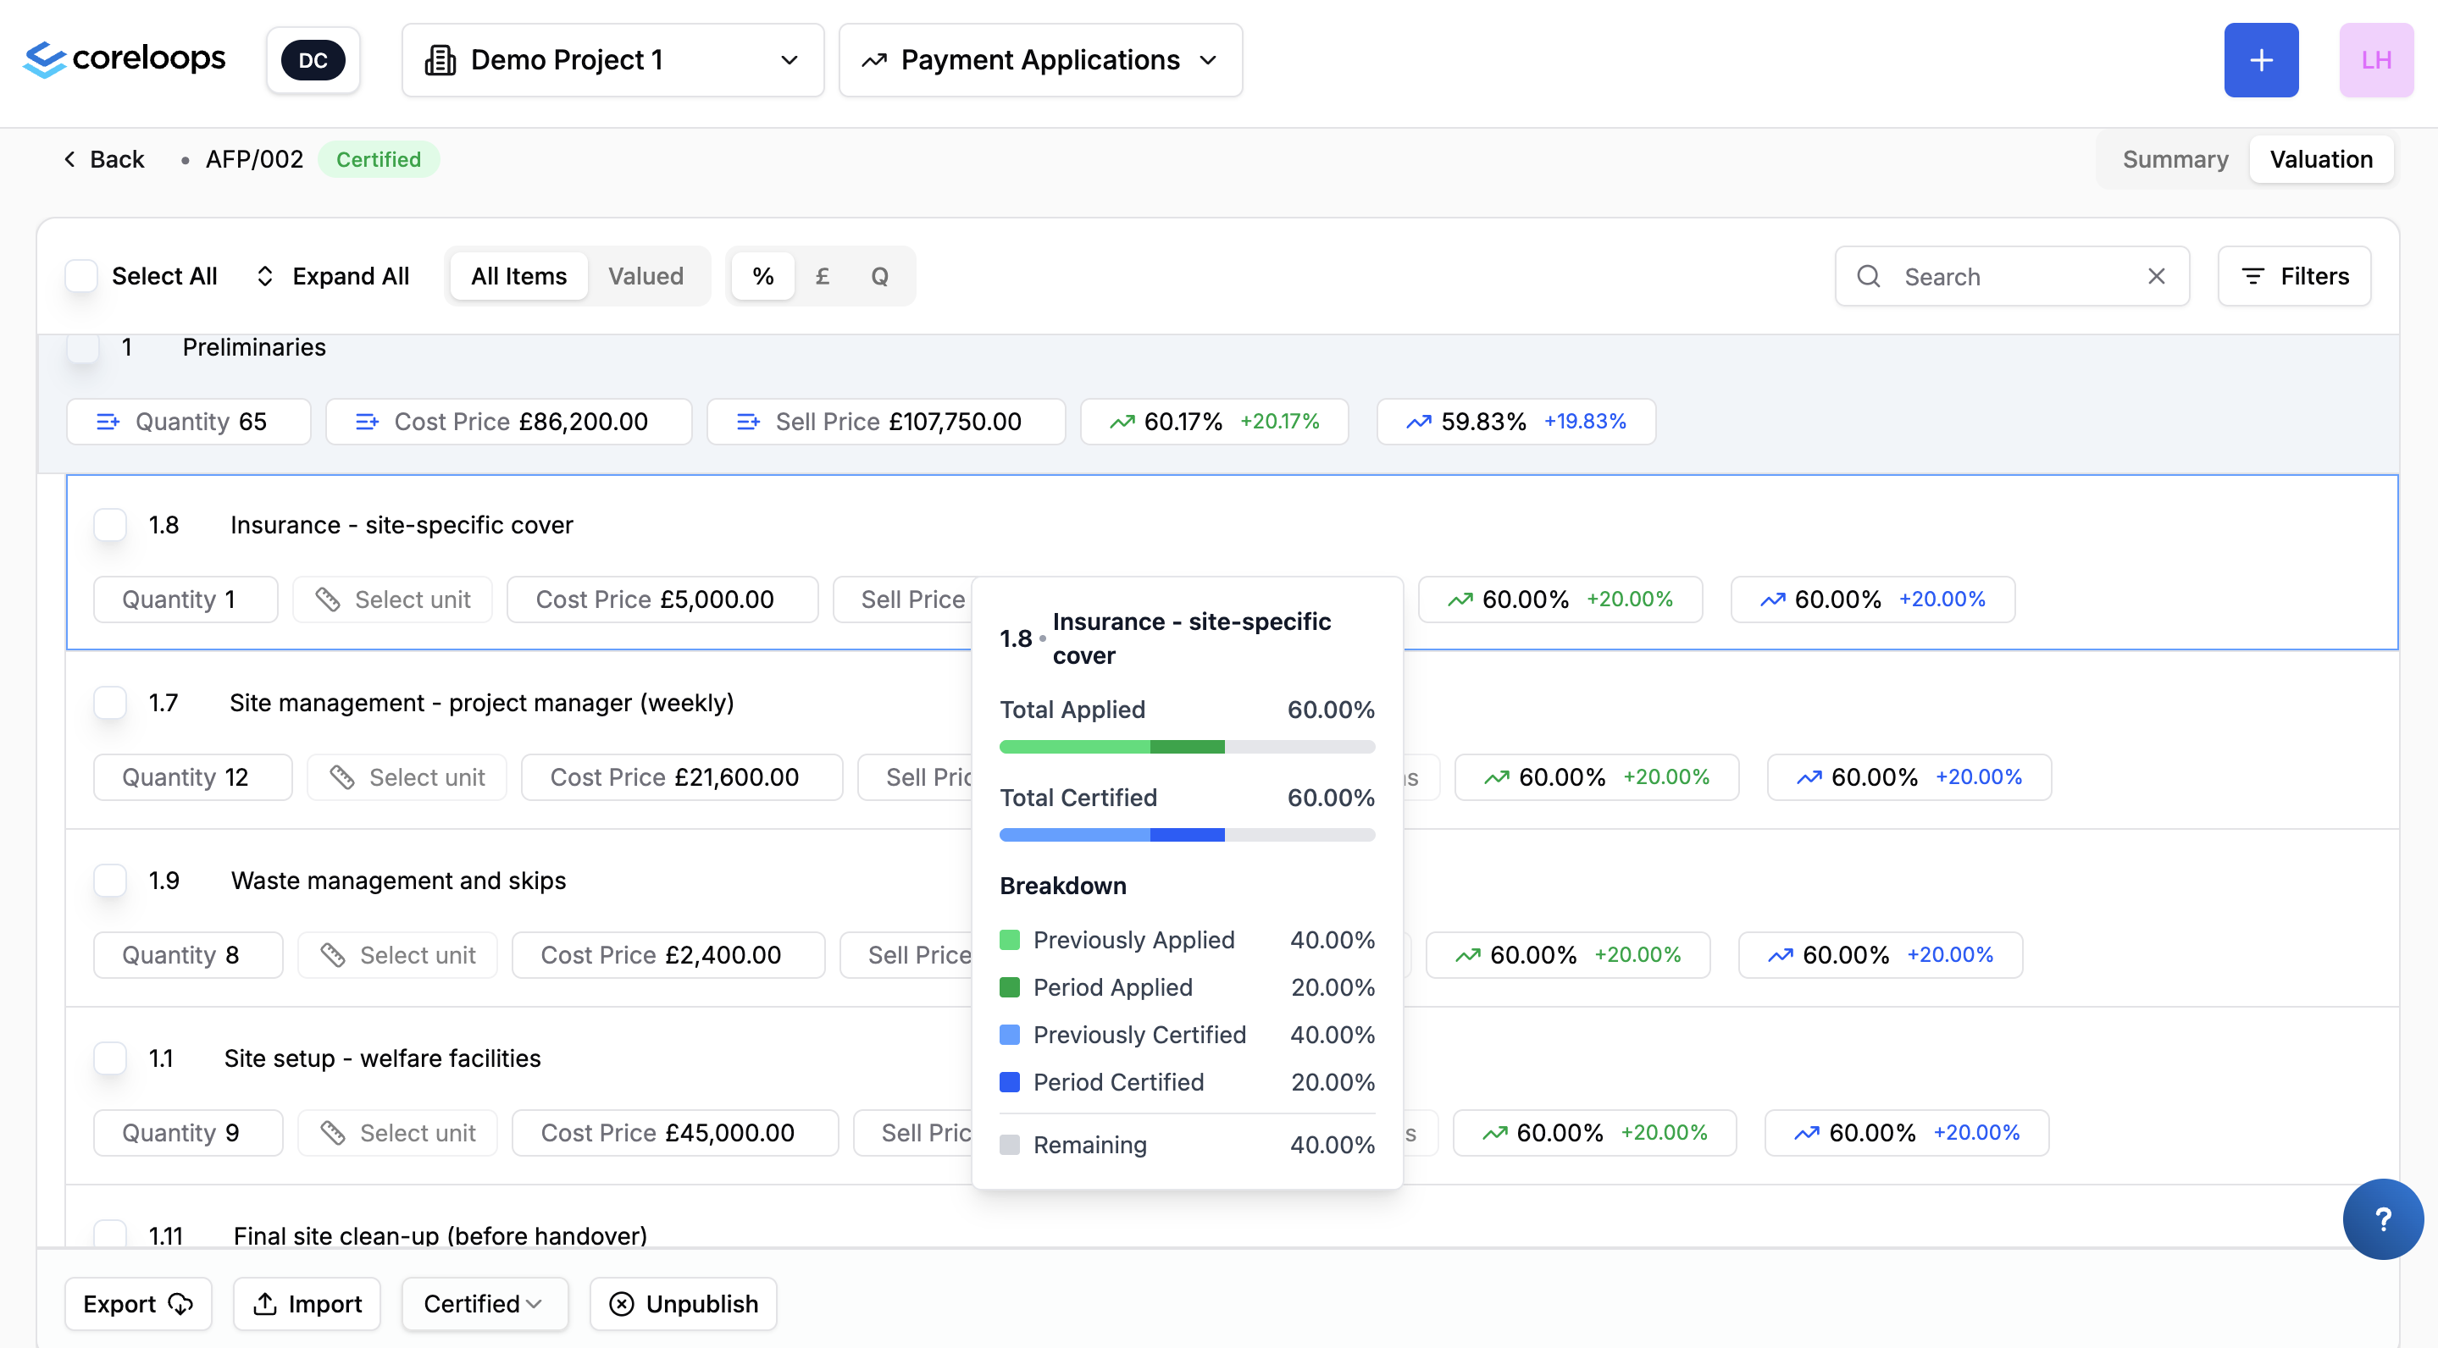The height and width of the screenshot is (1348, 2438).
Task: Check the box for item 1.8 Insurance
Action: [x=110, y=525]
